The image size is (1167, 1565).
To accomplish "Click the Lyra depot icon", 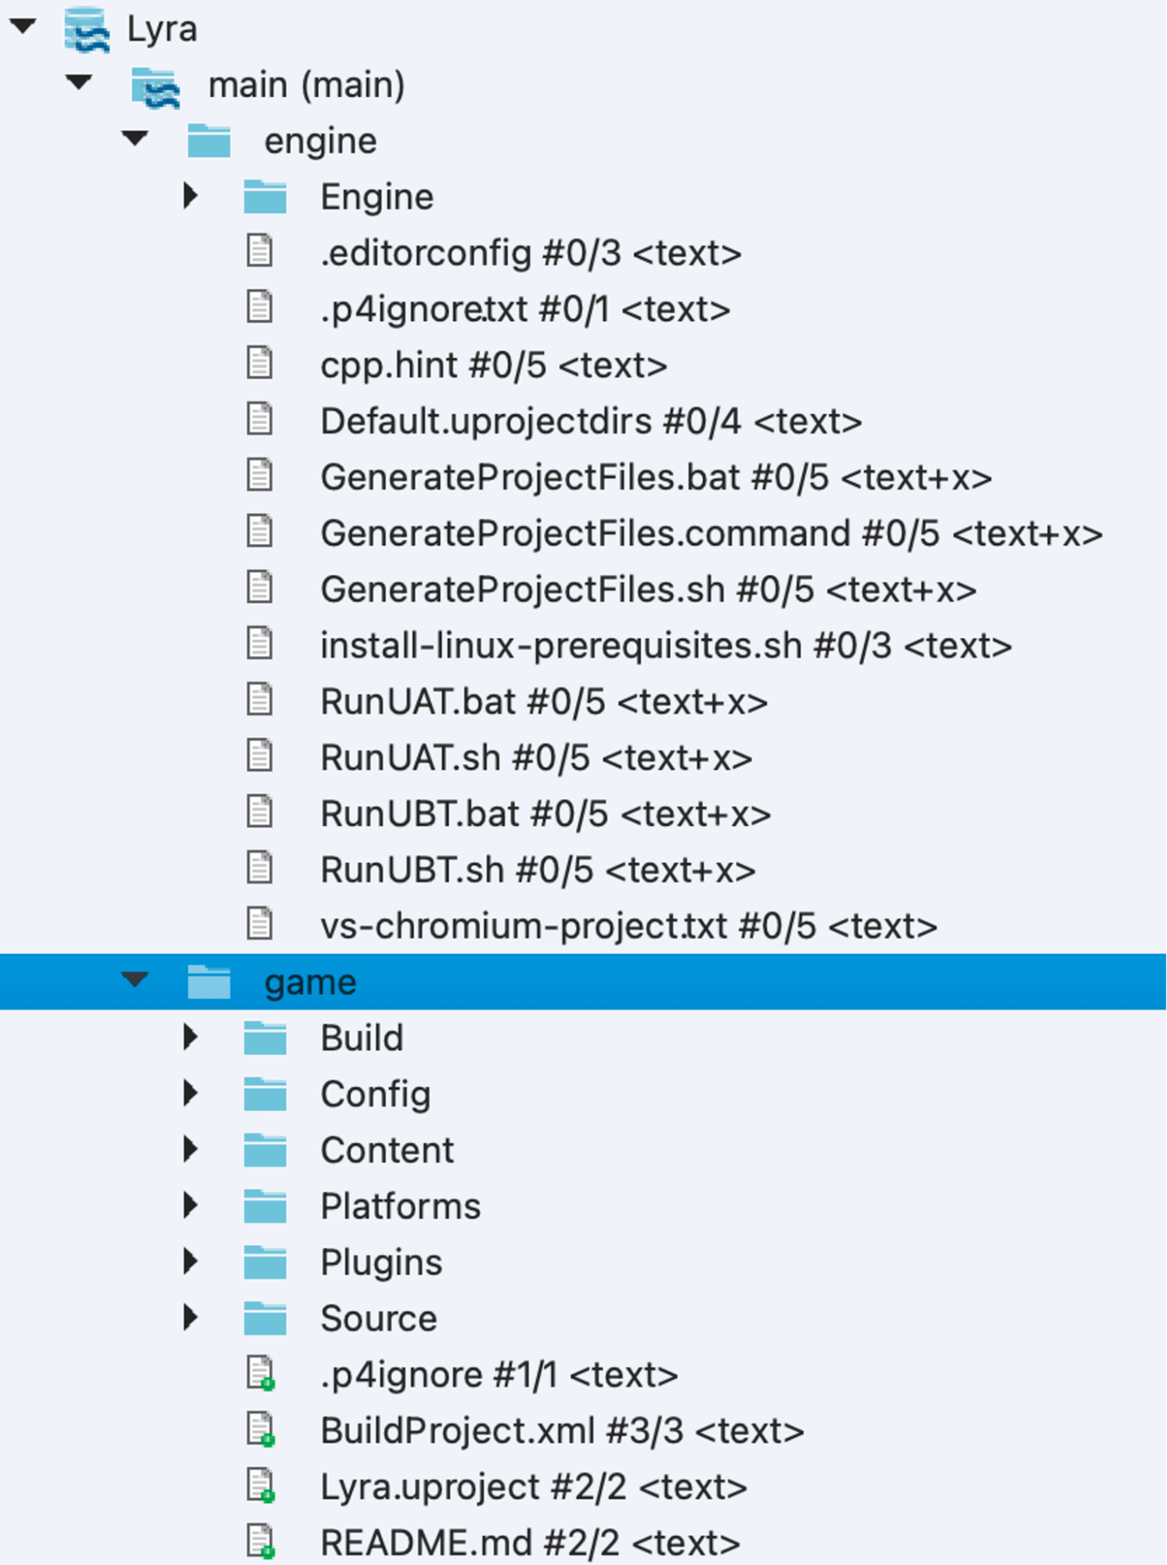I will [87, 30].
